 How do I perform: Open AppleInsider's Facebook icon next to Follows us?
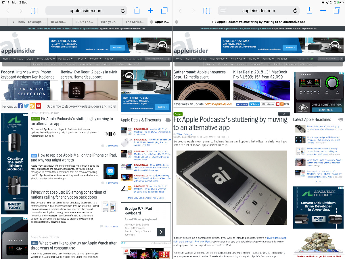click(20, 106)
